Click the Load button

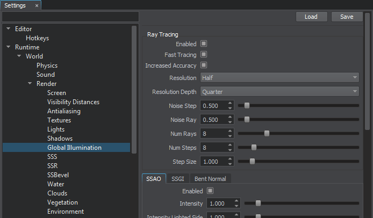(311, 17)
